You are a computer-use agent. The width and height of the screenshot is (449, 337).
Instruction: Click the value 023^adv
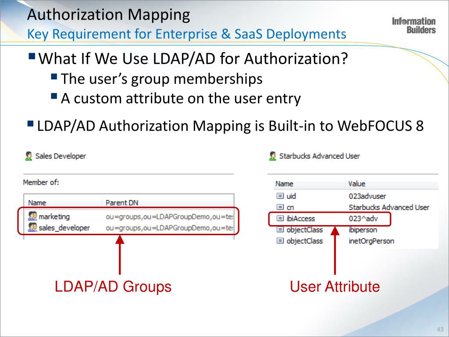click(363, 219)
